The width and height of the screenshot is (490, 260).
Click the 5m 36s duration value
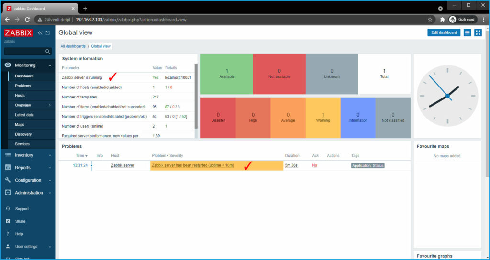click(x=291, y=165)
